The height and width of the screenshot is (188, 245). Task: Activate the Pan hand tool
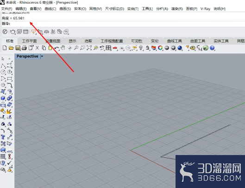pyautogui.click(x=63, y=48)
